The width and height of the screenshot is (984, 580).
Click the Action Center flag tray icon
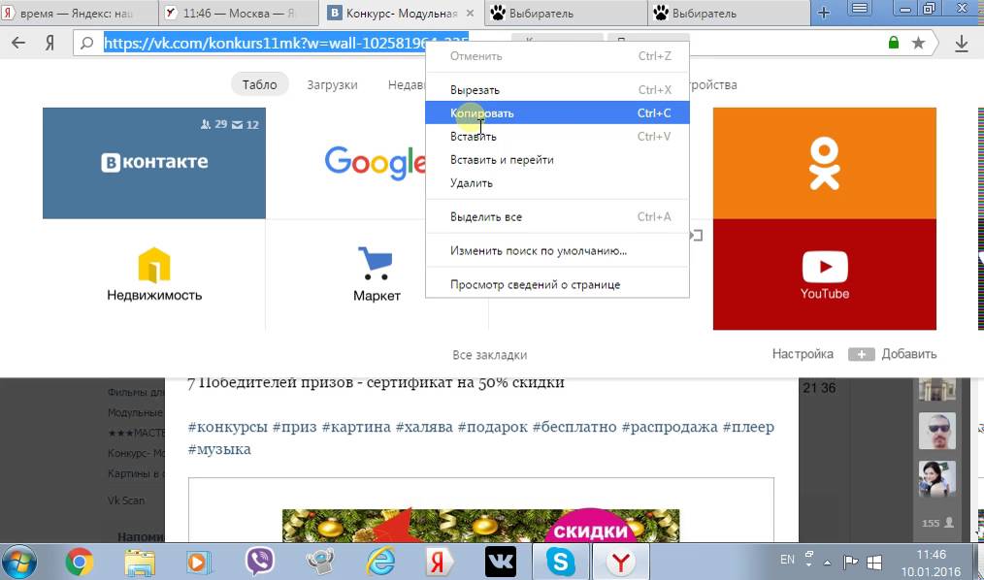(x=850, y=562)
